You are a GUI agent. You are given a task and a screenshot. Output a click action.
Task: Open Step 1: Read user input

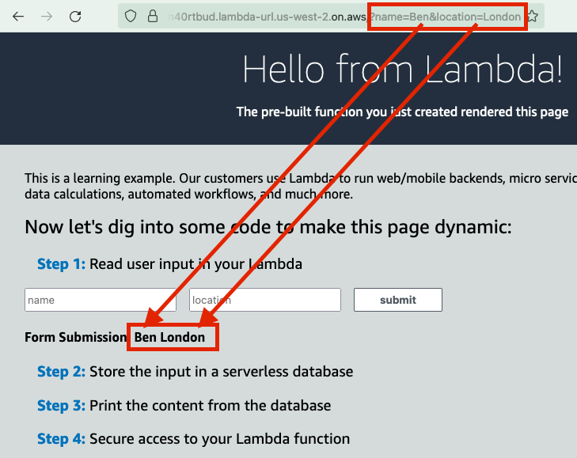pos(169,264)
